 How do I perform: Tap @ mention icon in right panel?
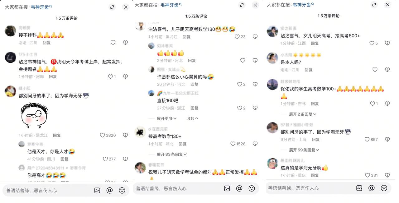coord(372,188)
